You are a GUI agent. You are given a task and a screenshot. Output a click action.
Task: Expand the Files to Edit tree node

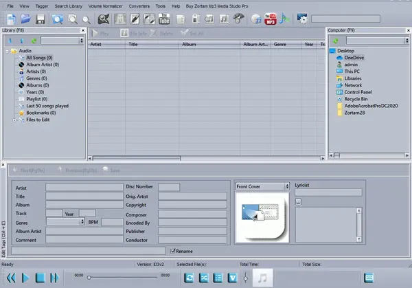pyautogui.click(x=14, y=120)
